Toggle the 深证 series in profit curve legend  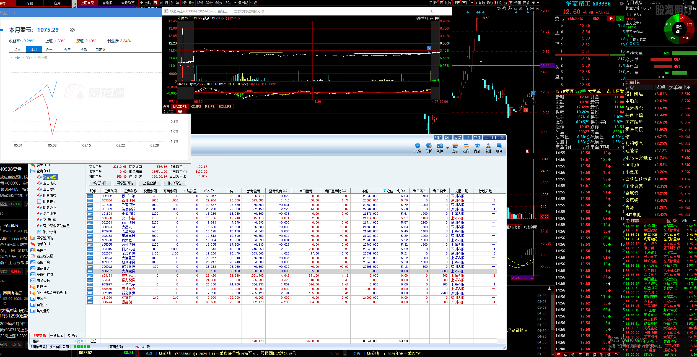28,58
